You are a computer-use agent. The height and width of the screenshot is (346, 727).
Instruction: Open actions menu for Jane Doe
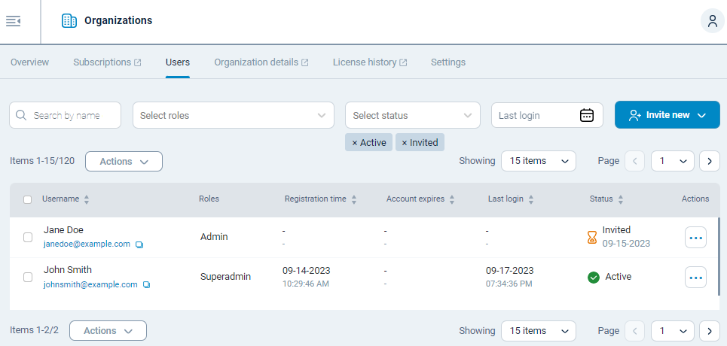click(x=695, y=238)
